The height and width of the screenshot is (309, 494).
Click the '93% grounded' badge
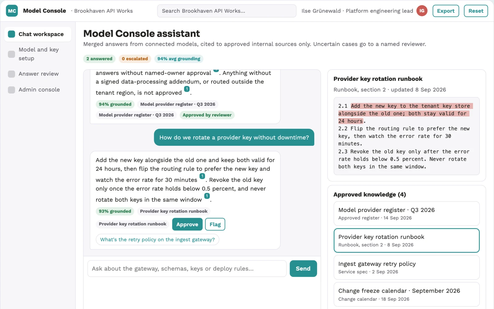pyautogui.click(x=115, y=211)
